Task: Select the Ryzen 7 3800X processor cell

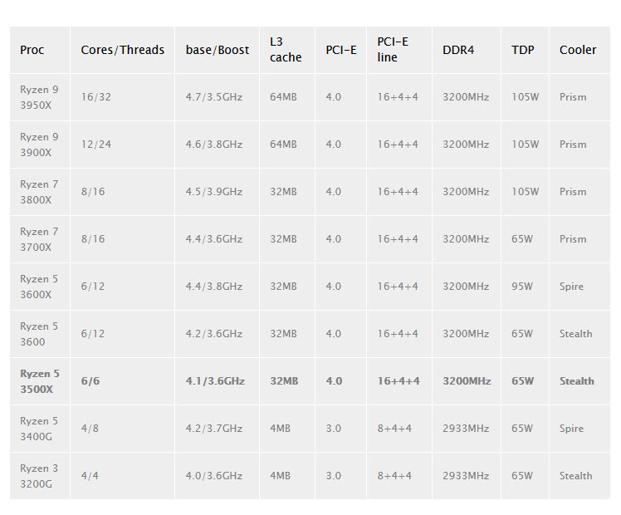Action: 39,192
